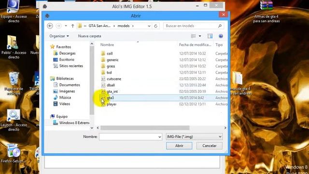Select the generic folder
Viewport: 309px width, 174px height.
click(x=110, y=60)
